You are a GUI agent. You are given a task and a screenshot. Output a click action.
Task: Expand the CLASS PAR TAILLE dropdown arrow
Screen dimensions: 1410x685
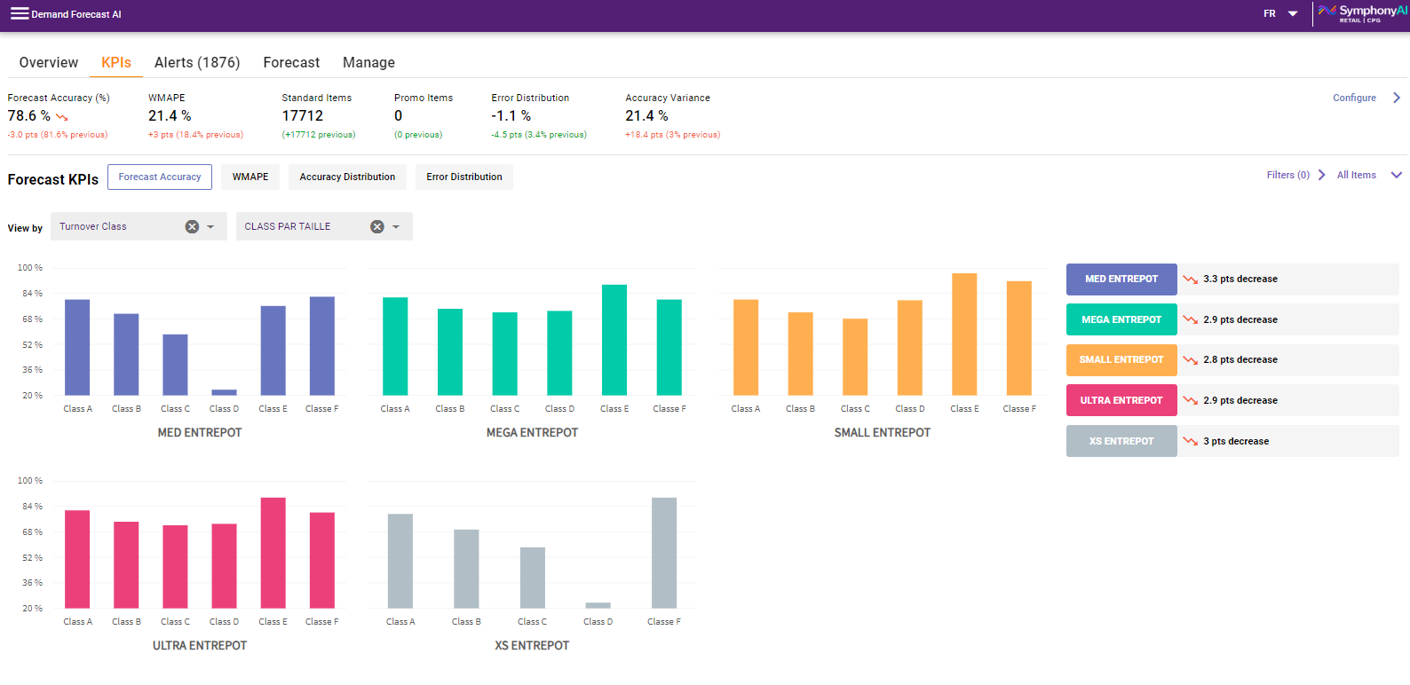[x=396, y=227]
